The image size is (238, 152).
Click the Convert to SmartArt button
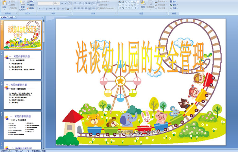(x=106, y=8)
